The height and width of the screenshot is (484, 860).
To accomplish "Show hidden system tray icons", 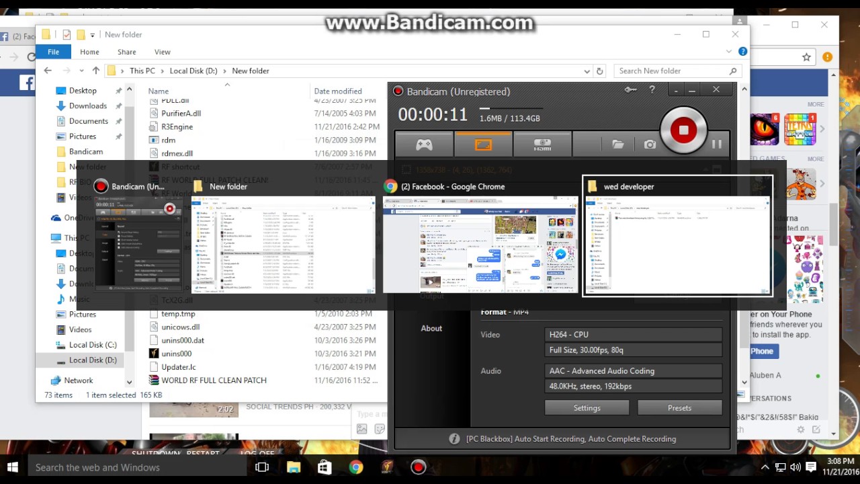I will tap(765, 467).
